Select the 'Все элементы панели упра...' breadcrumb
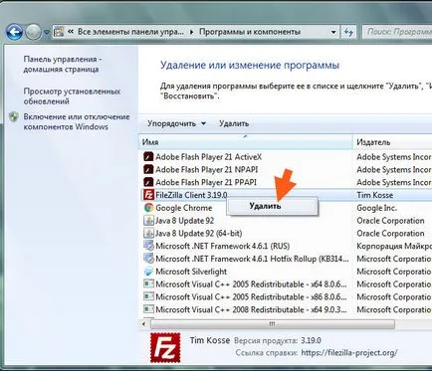The image size is (432, 371). click(130, 32)
